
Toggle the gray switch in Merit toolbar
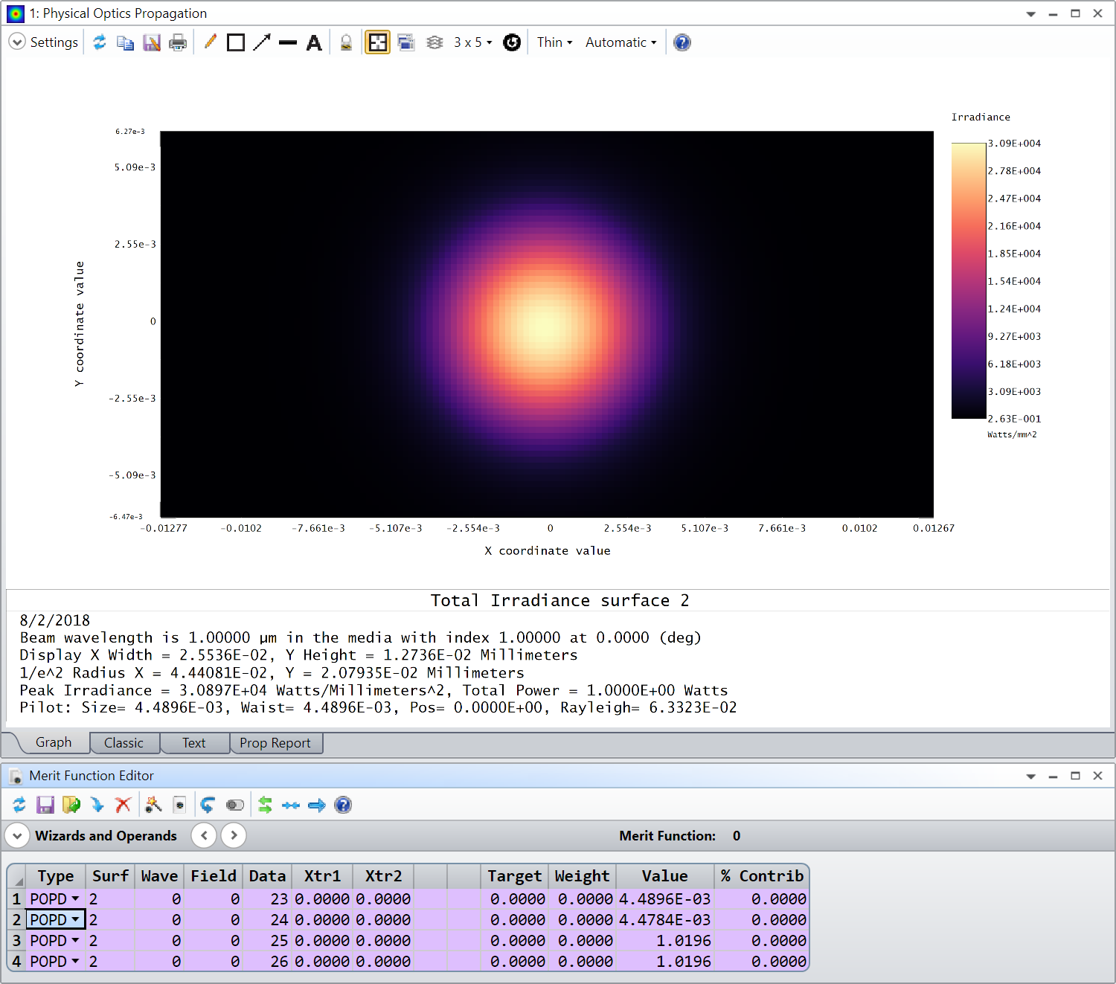pos(235,805)
